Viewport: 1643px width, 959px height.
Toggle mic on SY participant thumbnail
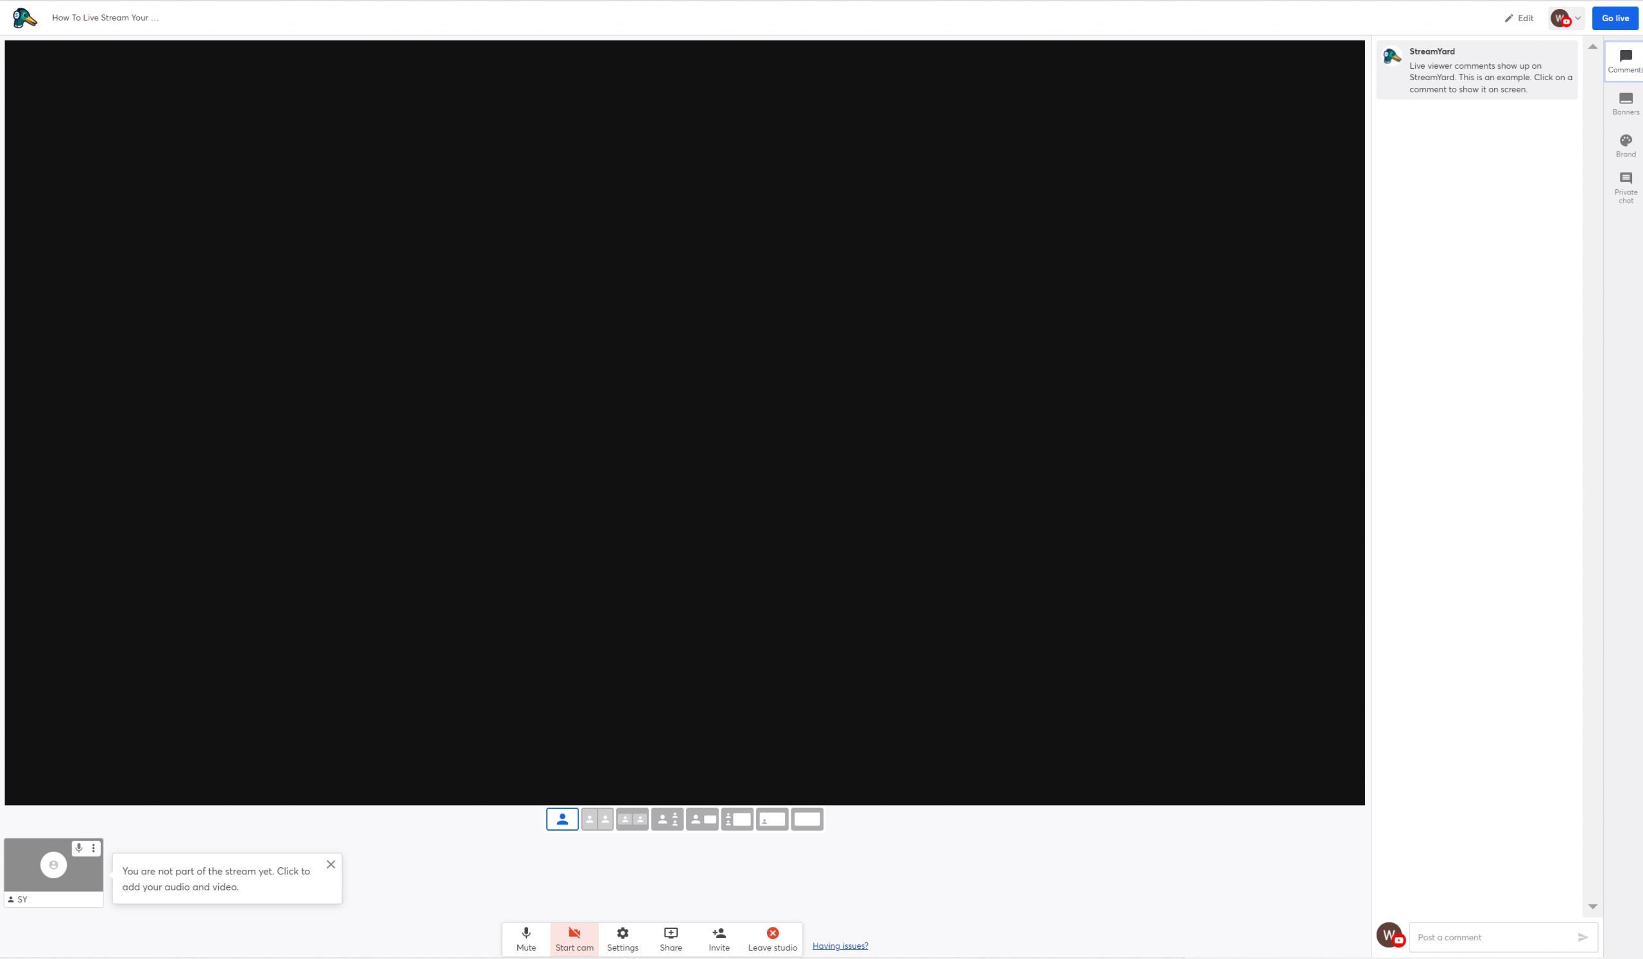79,847
